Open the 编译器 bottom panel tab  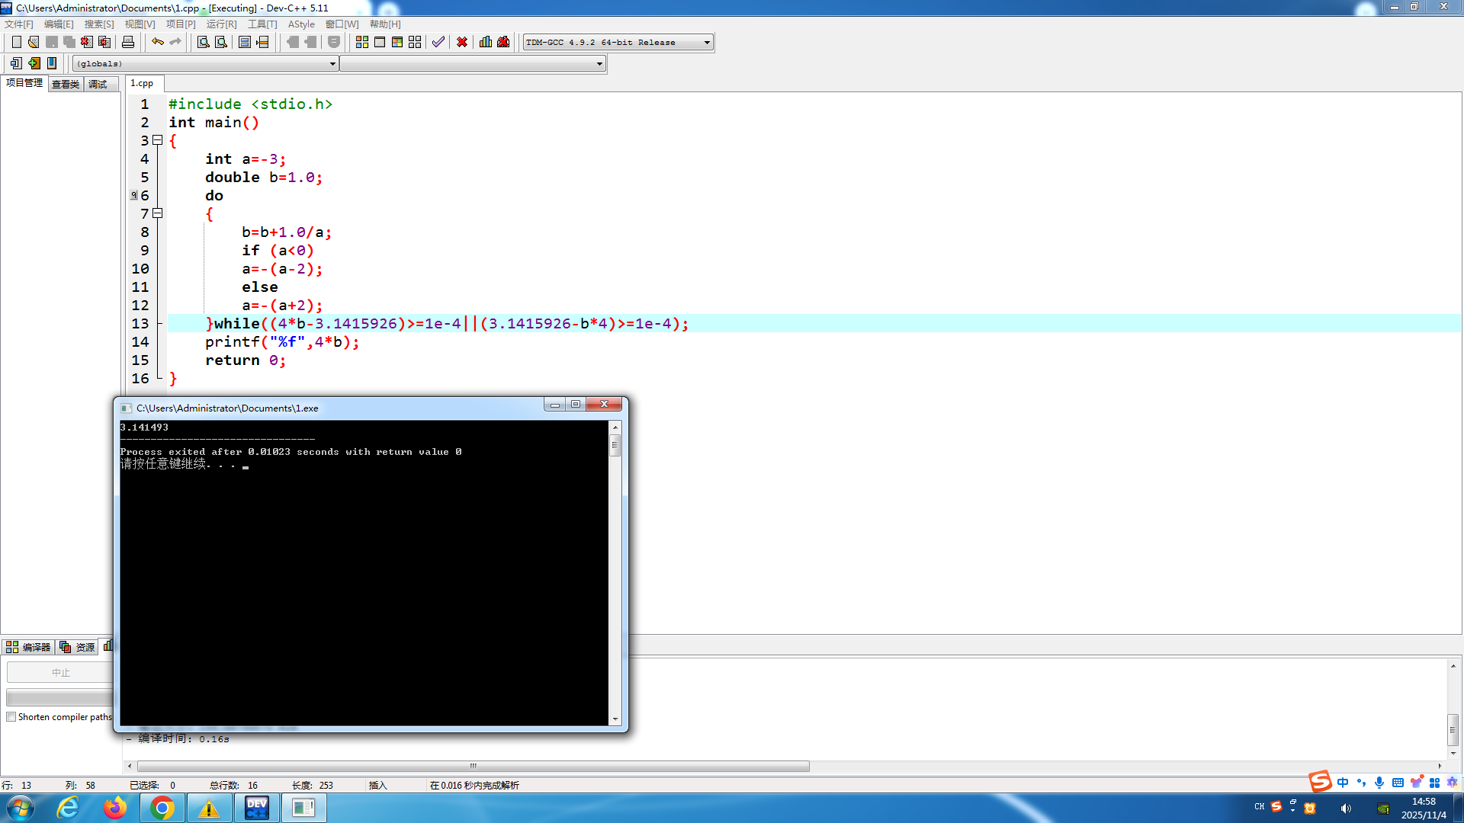point(28,647)
